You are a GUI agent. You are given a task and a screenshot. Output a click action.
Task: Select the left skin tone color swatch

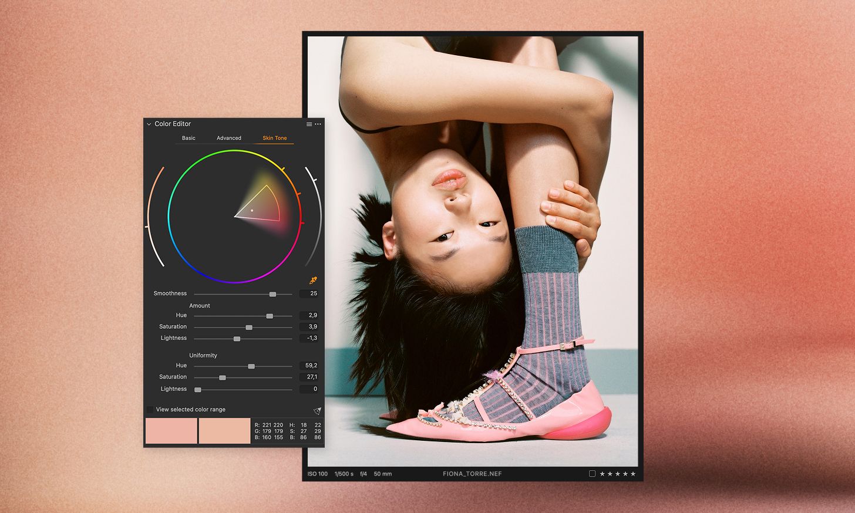[x=171, y=430]
